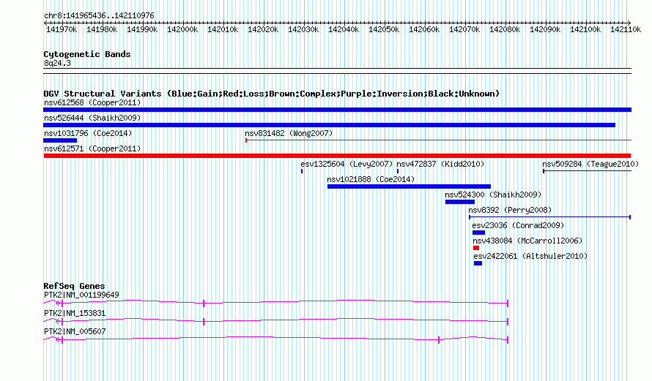Click the DGV Structural Variants track heading

[x=272, y=94]
